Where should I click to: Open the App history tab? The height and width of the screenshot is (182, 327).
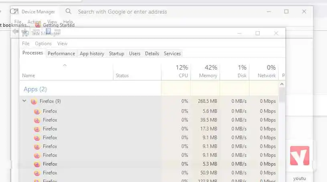(x=92, y=53)
